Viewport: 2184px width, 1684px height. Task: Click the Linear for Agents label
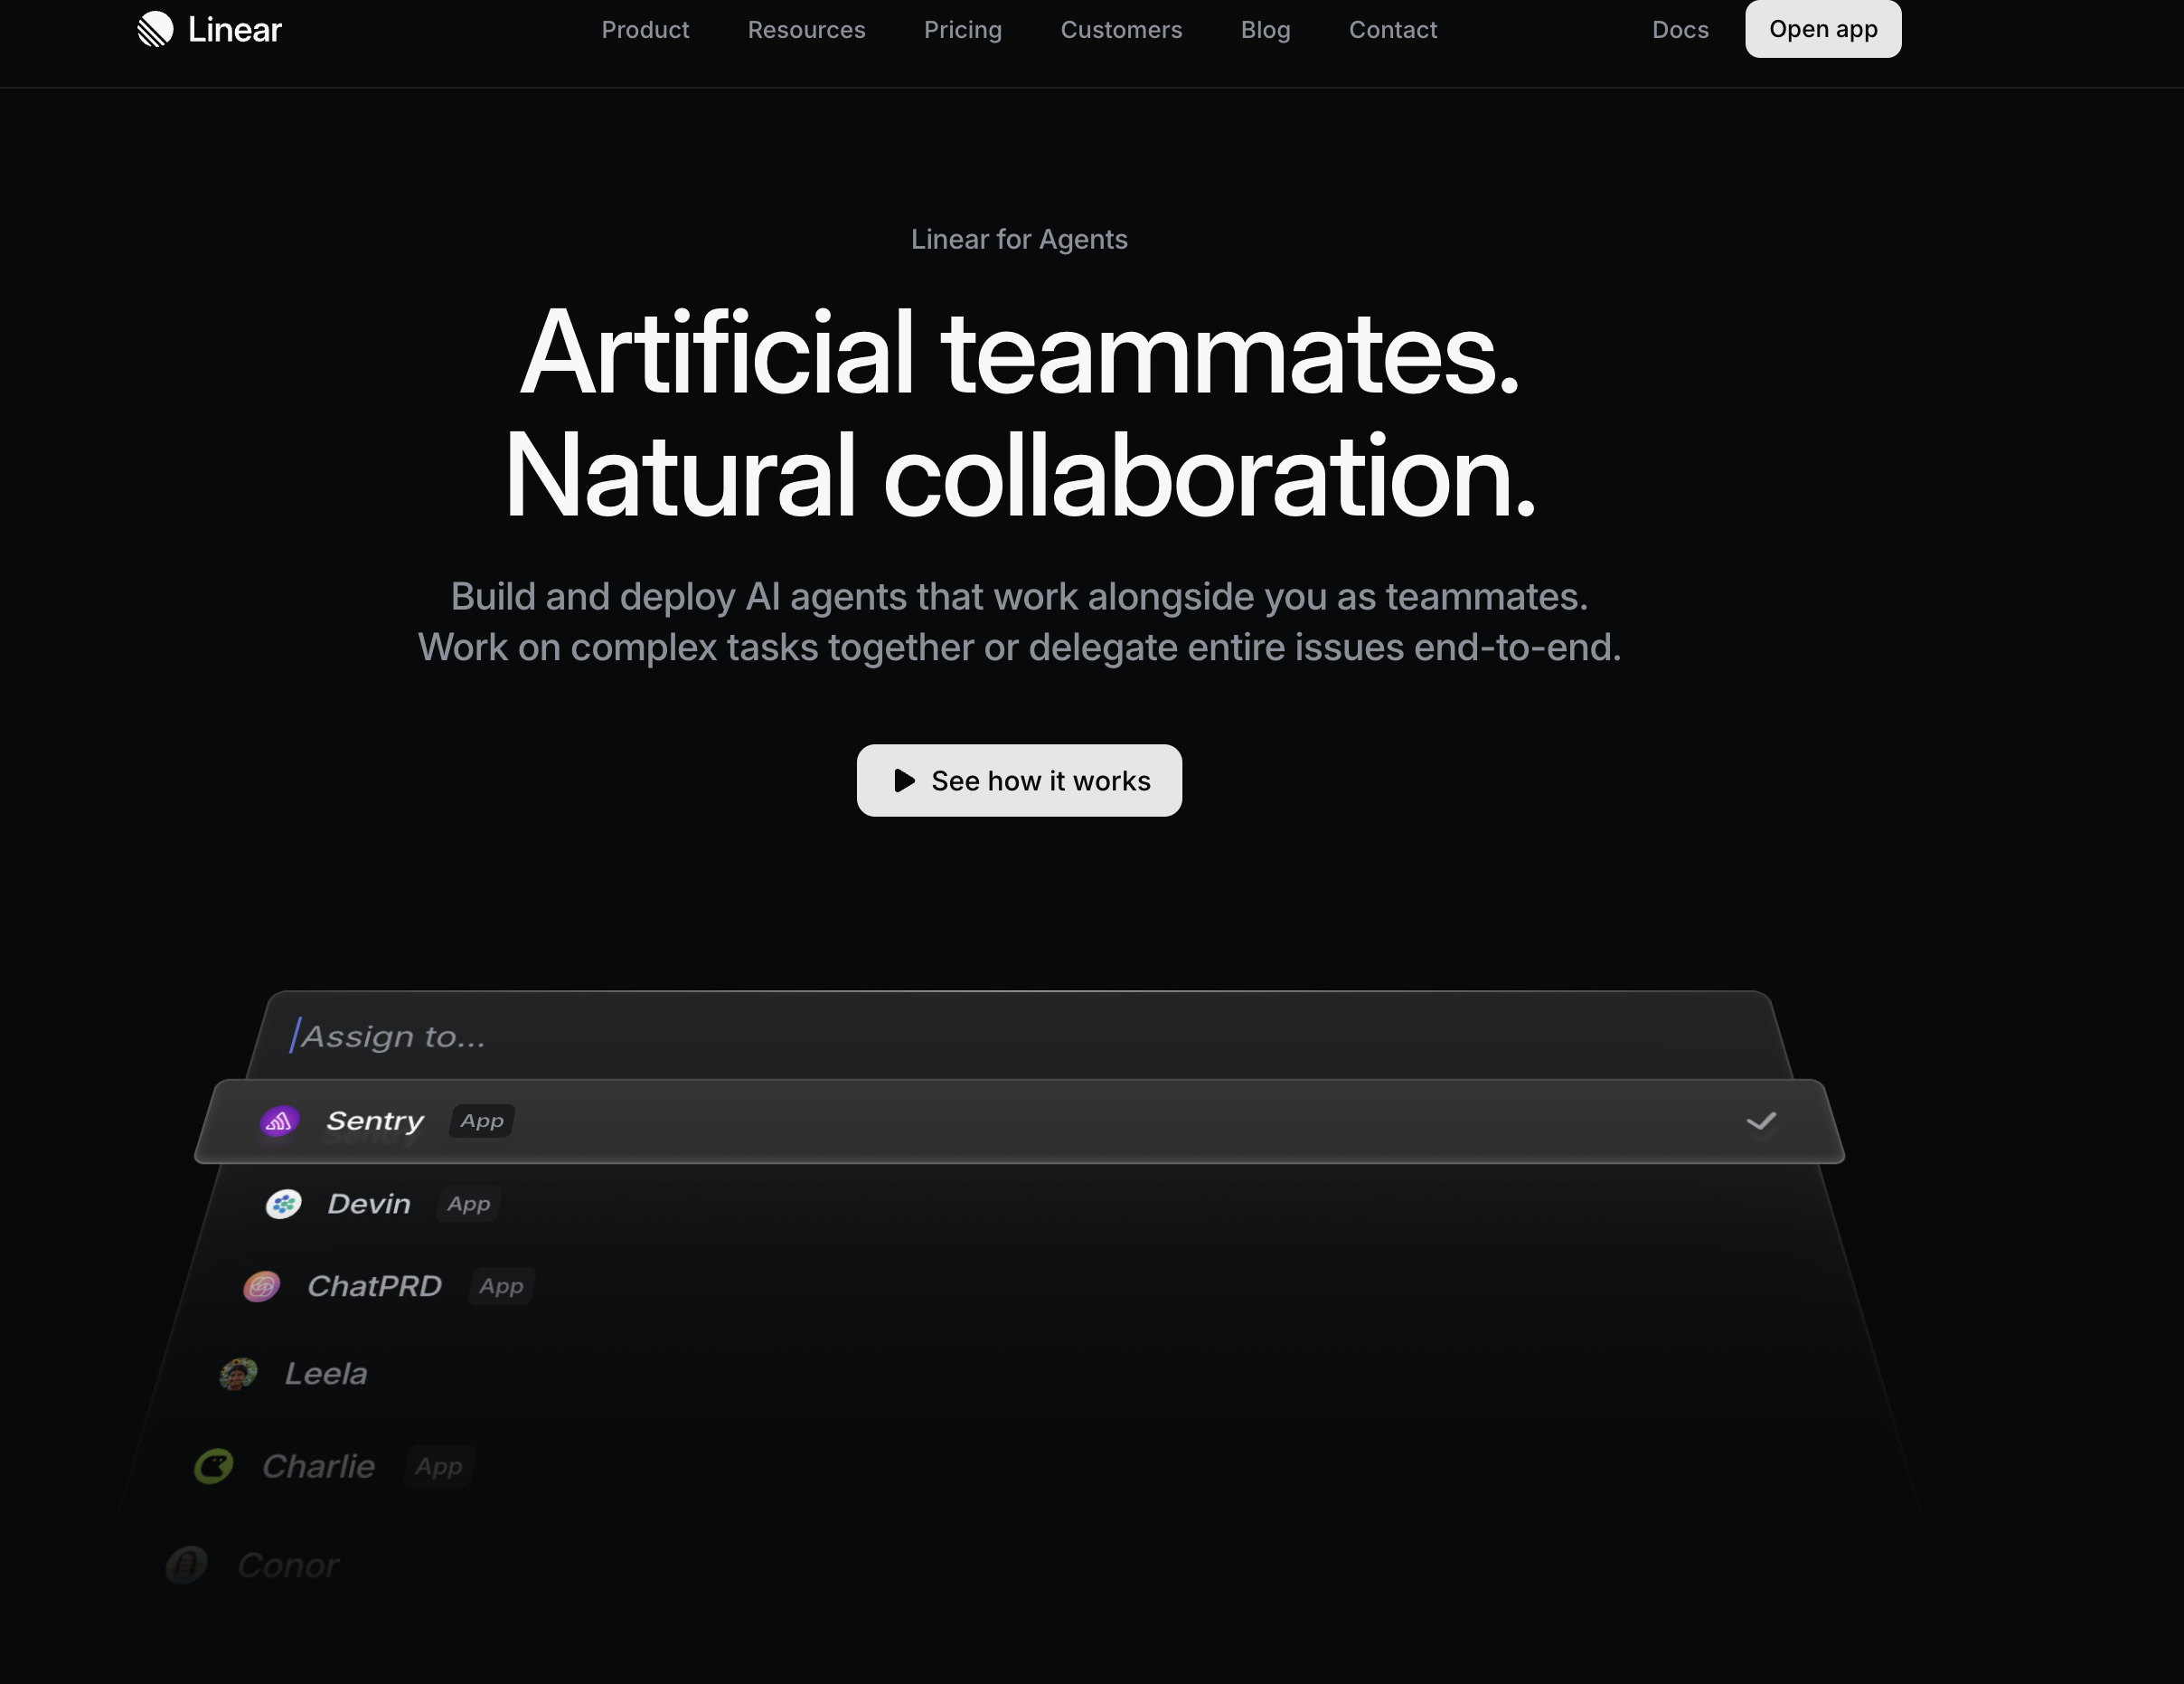1019,241
